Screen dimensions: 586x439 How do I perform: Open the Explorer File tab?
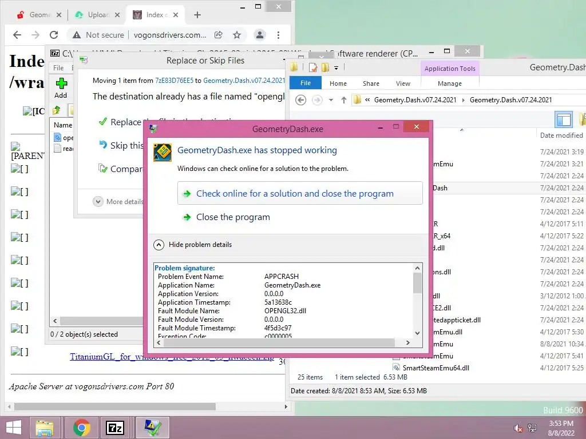pos(306,83)
